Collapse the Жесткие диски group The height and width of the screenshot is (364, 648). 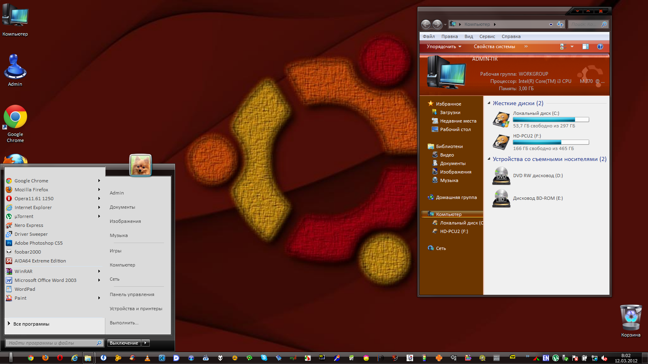(x=489, y=103)
